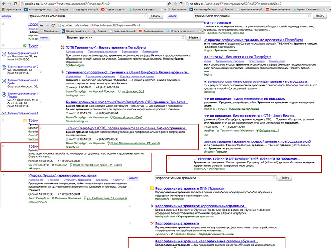Image resolution: width=331 pixels, height=248 pixels.
Task: Open первая тренинговая компания, бизнес-тренинги result
Action: tap(127, 128)
